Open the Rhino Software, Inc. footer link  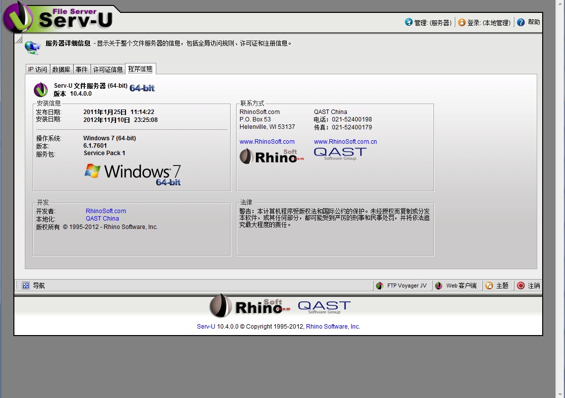(x=333, y=327)
